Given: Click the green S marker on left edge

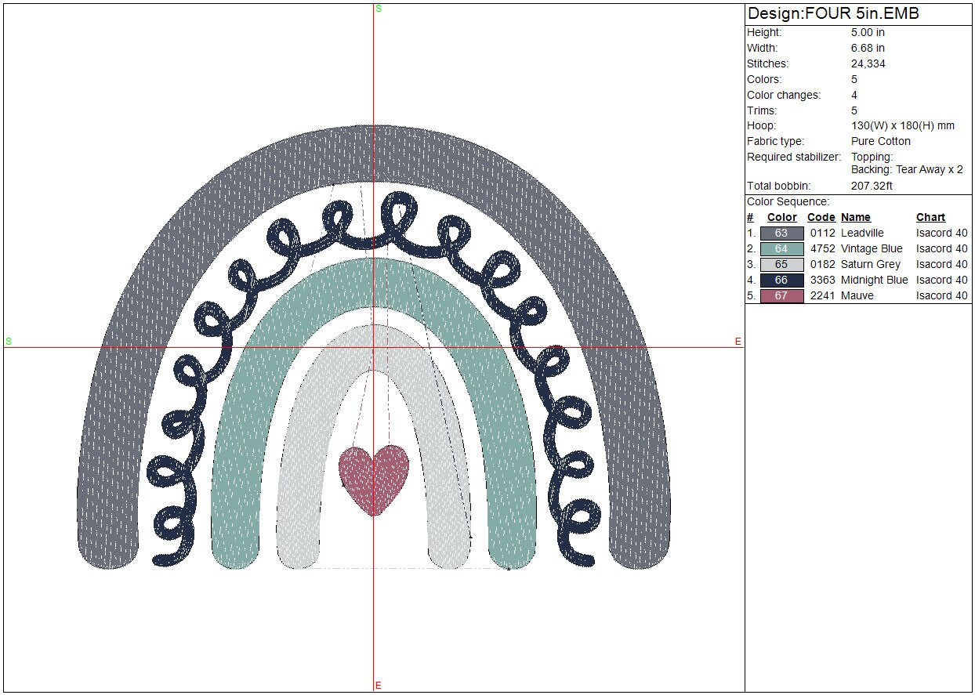Looking at the screenshot, I should [9, 341].
